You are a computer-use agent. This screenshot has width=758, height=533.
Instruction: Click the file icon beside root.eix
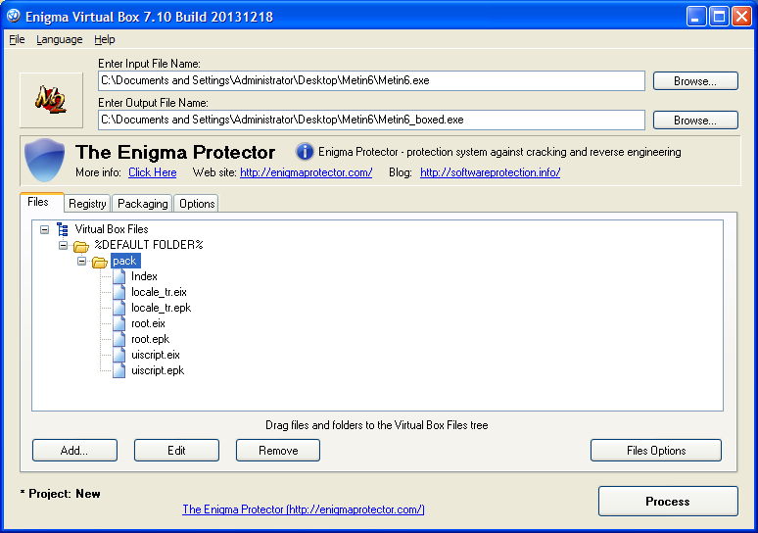pyautogui.click(x=118, y=323)
